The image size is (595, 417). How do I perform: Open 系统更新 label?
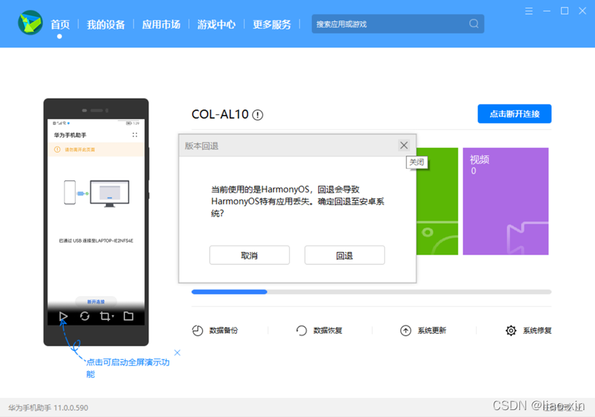click(432, 330)
